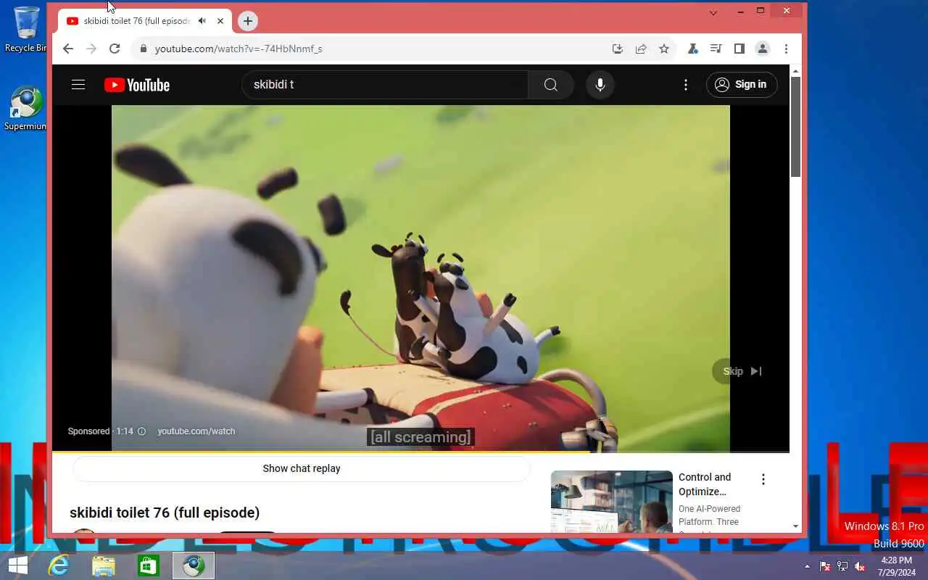Open the tab search chevron
Viewport: 928px width, 580px height.
(713, 12)
